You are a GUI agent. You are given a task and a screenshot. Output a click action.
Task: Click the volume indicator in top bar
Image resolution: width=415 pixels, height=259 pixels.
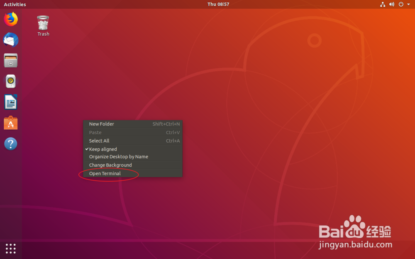point(391,4)
